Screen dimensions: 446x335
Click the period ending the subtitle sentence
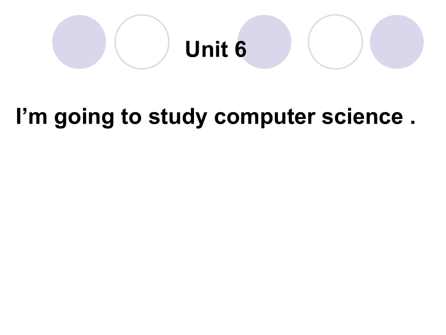pos(413,122)
